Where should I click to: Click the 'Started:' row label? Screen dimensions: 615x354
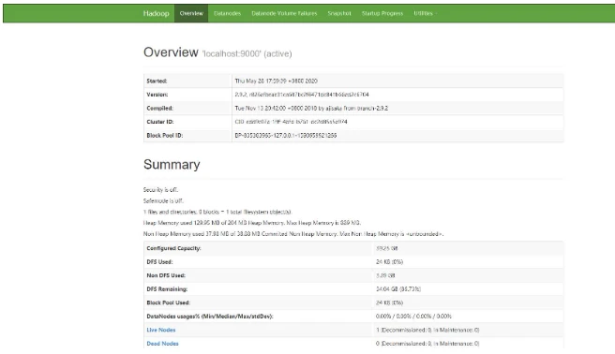pos(157,81)
